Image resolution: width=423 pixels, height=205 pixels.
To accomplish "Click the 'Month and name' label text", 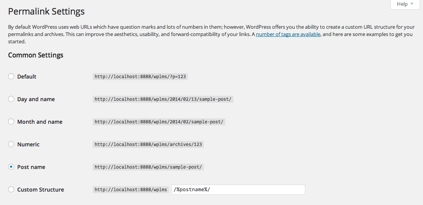I will [x=40, y=122].
